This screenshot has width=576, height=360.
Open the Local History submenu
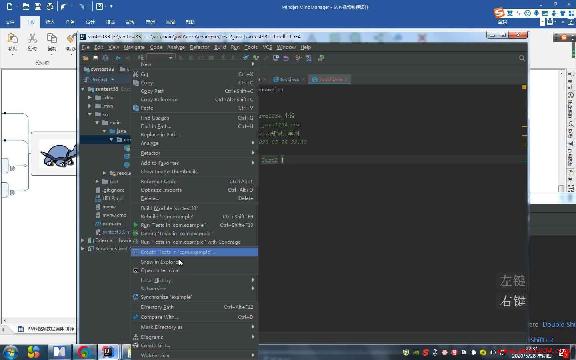tap(194, 280)
